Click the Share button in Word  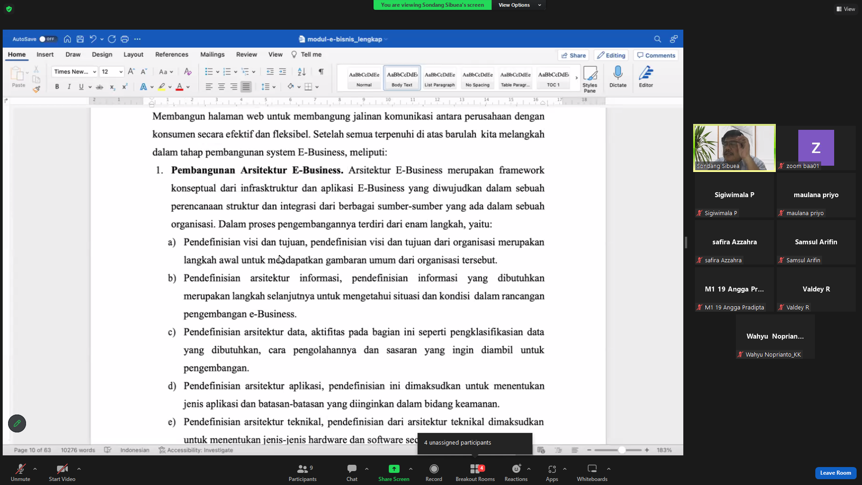coord(574,55)
